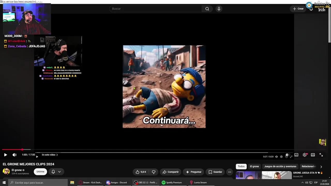The width and height of the screenshot is (331, 186).
Task: Open El grone channel avatar
Action: (x=6, y=171)
